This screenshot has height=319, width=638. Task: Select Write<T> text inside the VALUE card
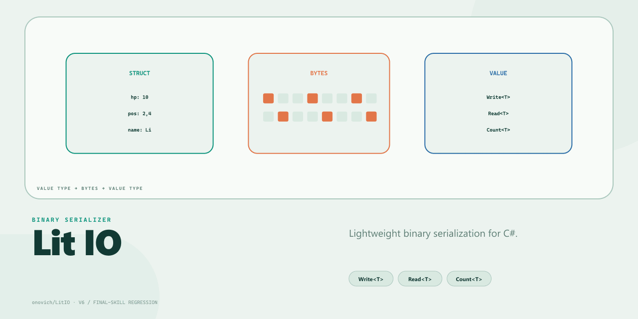click(x=498, y=97)
